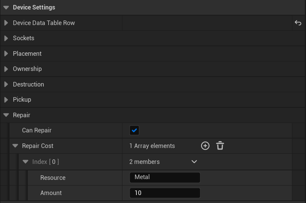The width and height of the screenshot is (306, 203).
Task: Click the Resource field containing Metal
Action: (x=165, y=177)
